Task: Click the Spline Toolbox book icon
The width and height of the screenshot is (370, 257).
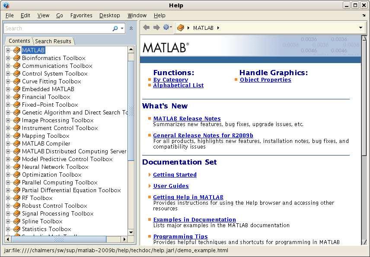Action: tap(17, 221)
